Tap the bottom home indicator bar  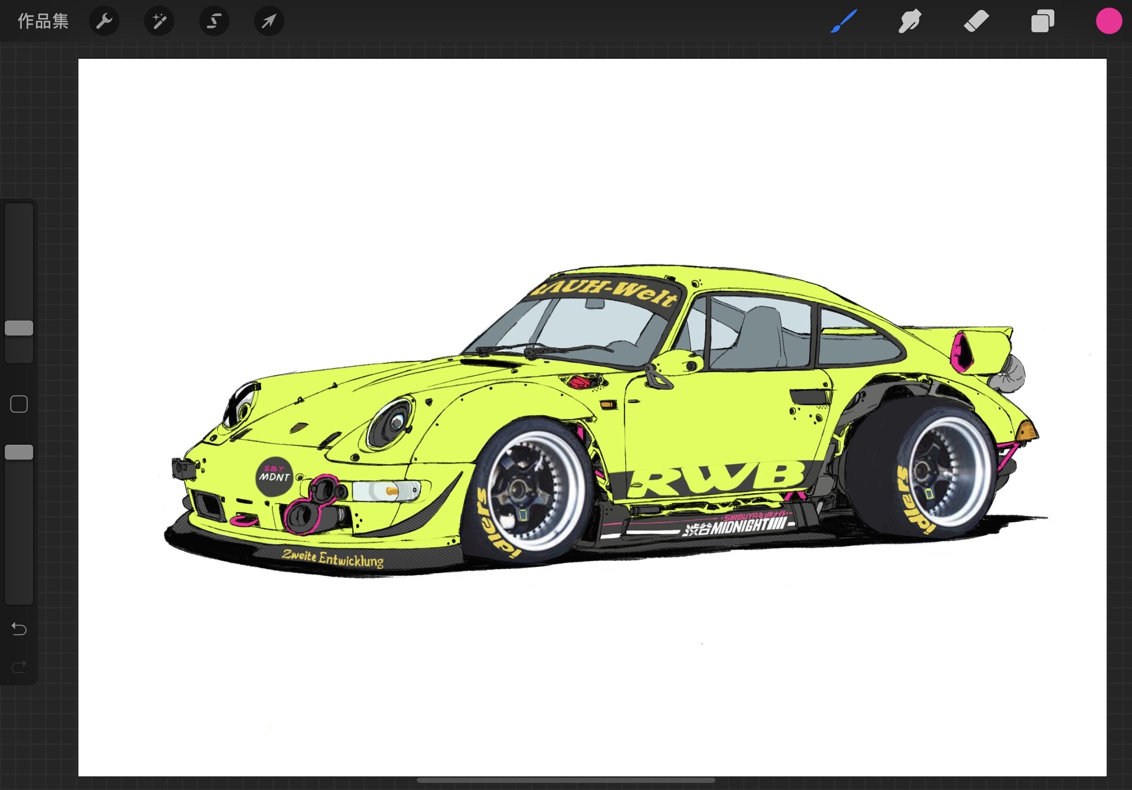coord(566,780)
